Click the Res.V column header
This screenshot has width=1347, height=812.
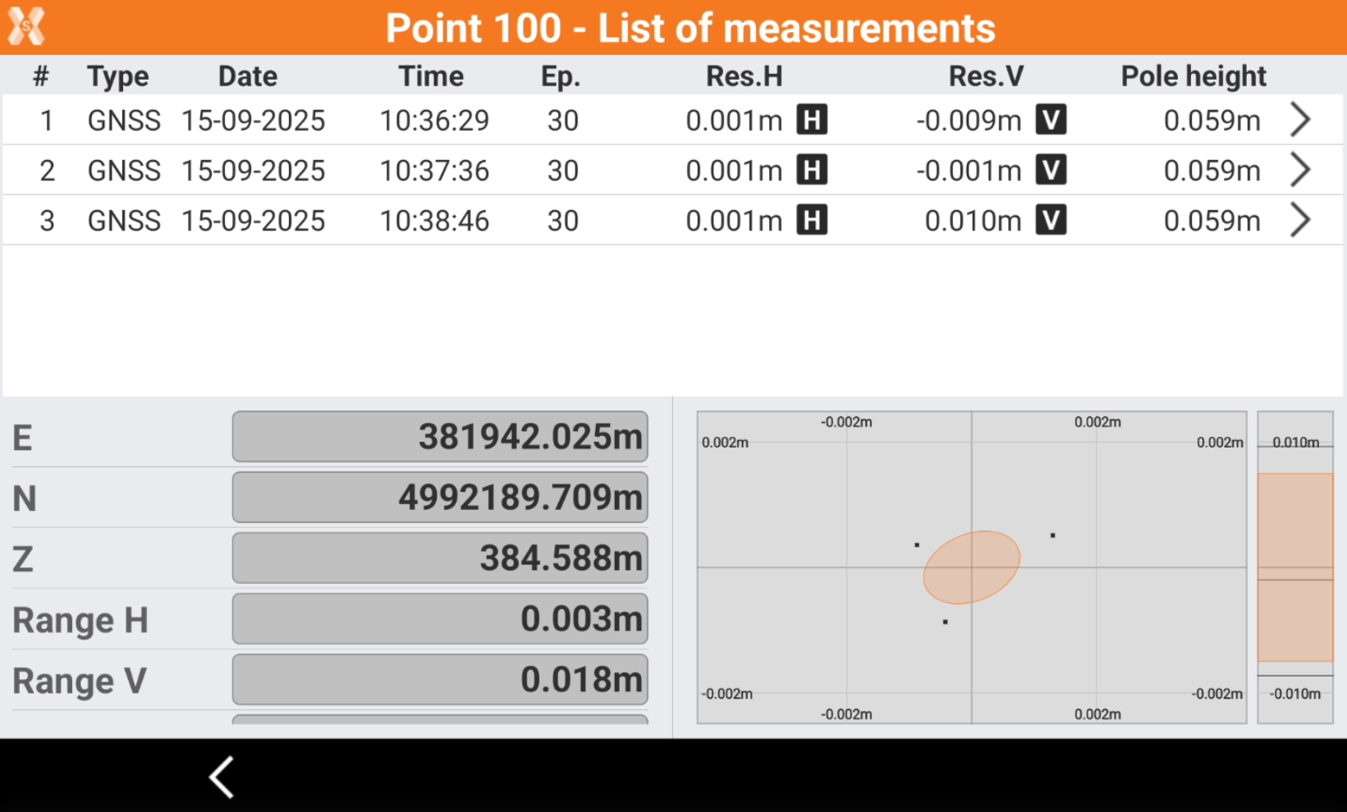coord(986,76)
